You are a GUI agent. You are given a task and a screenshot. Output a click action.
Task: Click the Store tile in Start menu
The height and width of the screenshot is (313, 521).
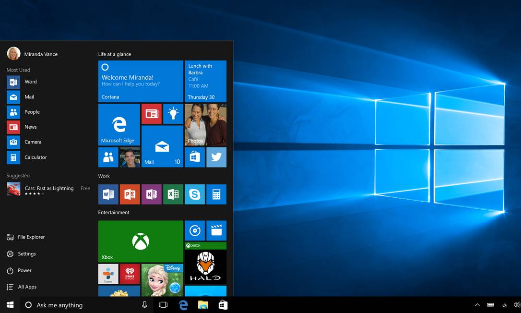point(195,157)
